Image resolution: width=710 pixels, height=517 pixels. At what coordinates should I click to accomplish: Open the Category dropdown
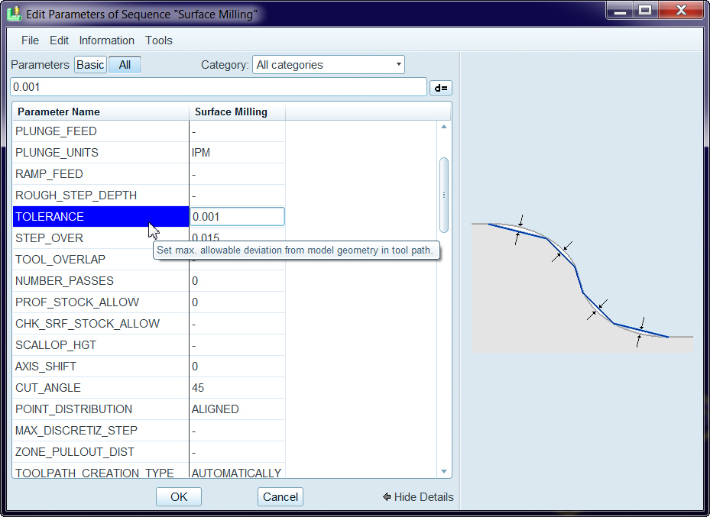tap(328, 65)
